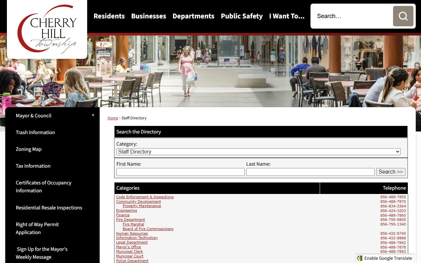
Task: Open Trash Information in sidebar
Action: pos(35,132)
